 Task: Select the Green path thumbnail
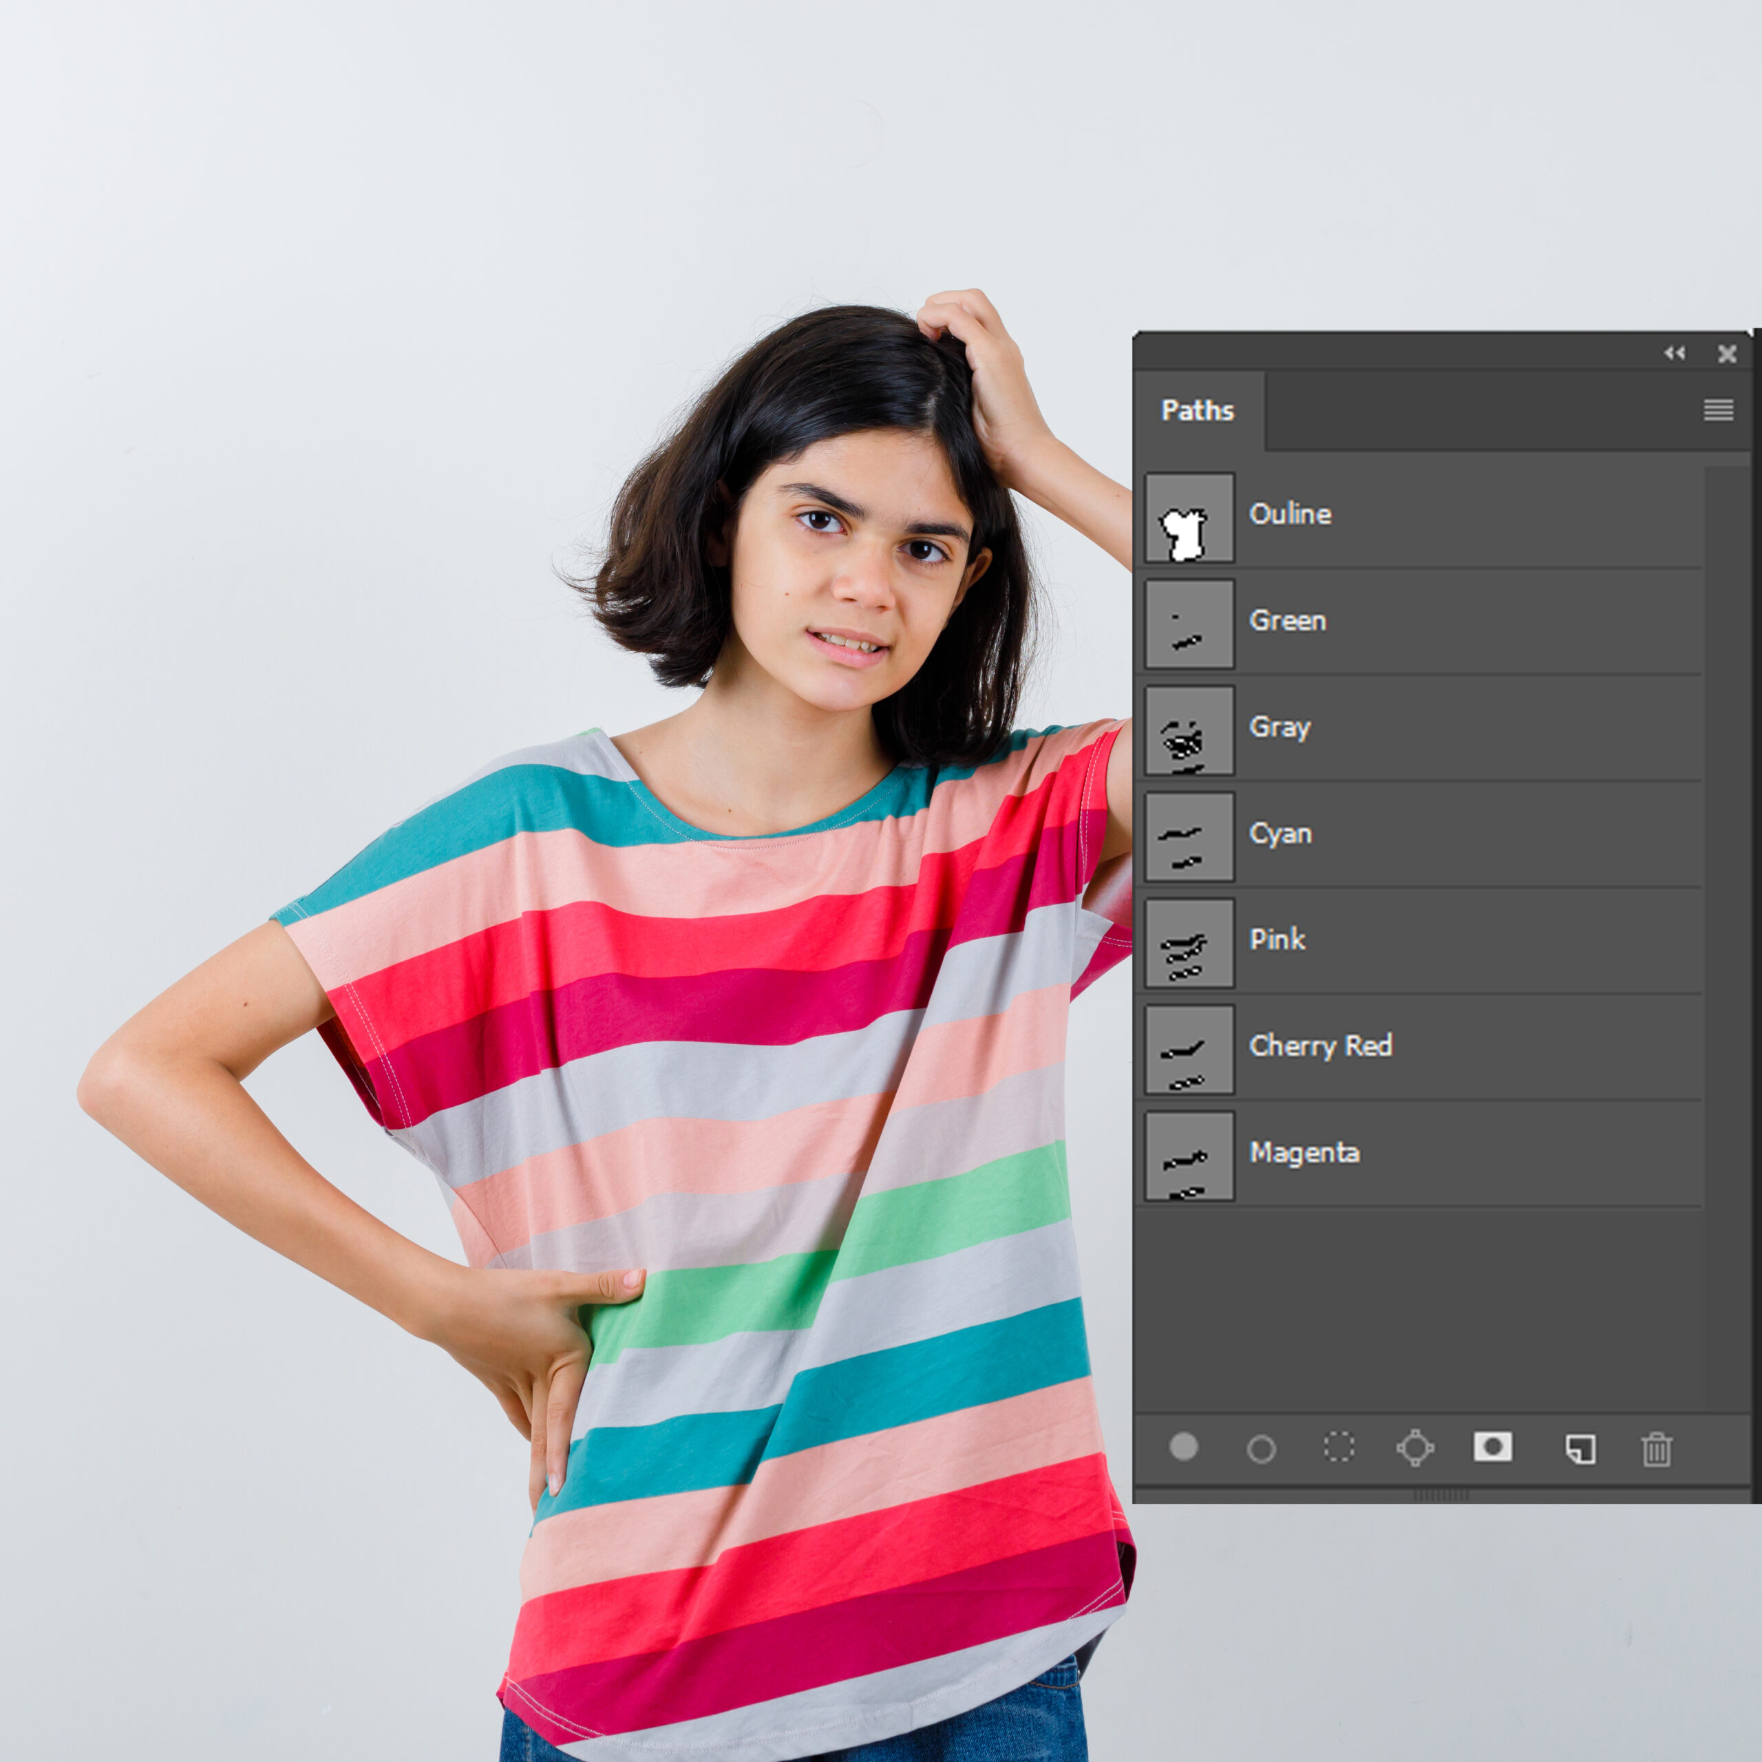click(1189, 624)
